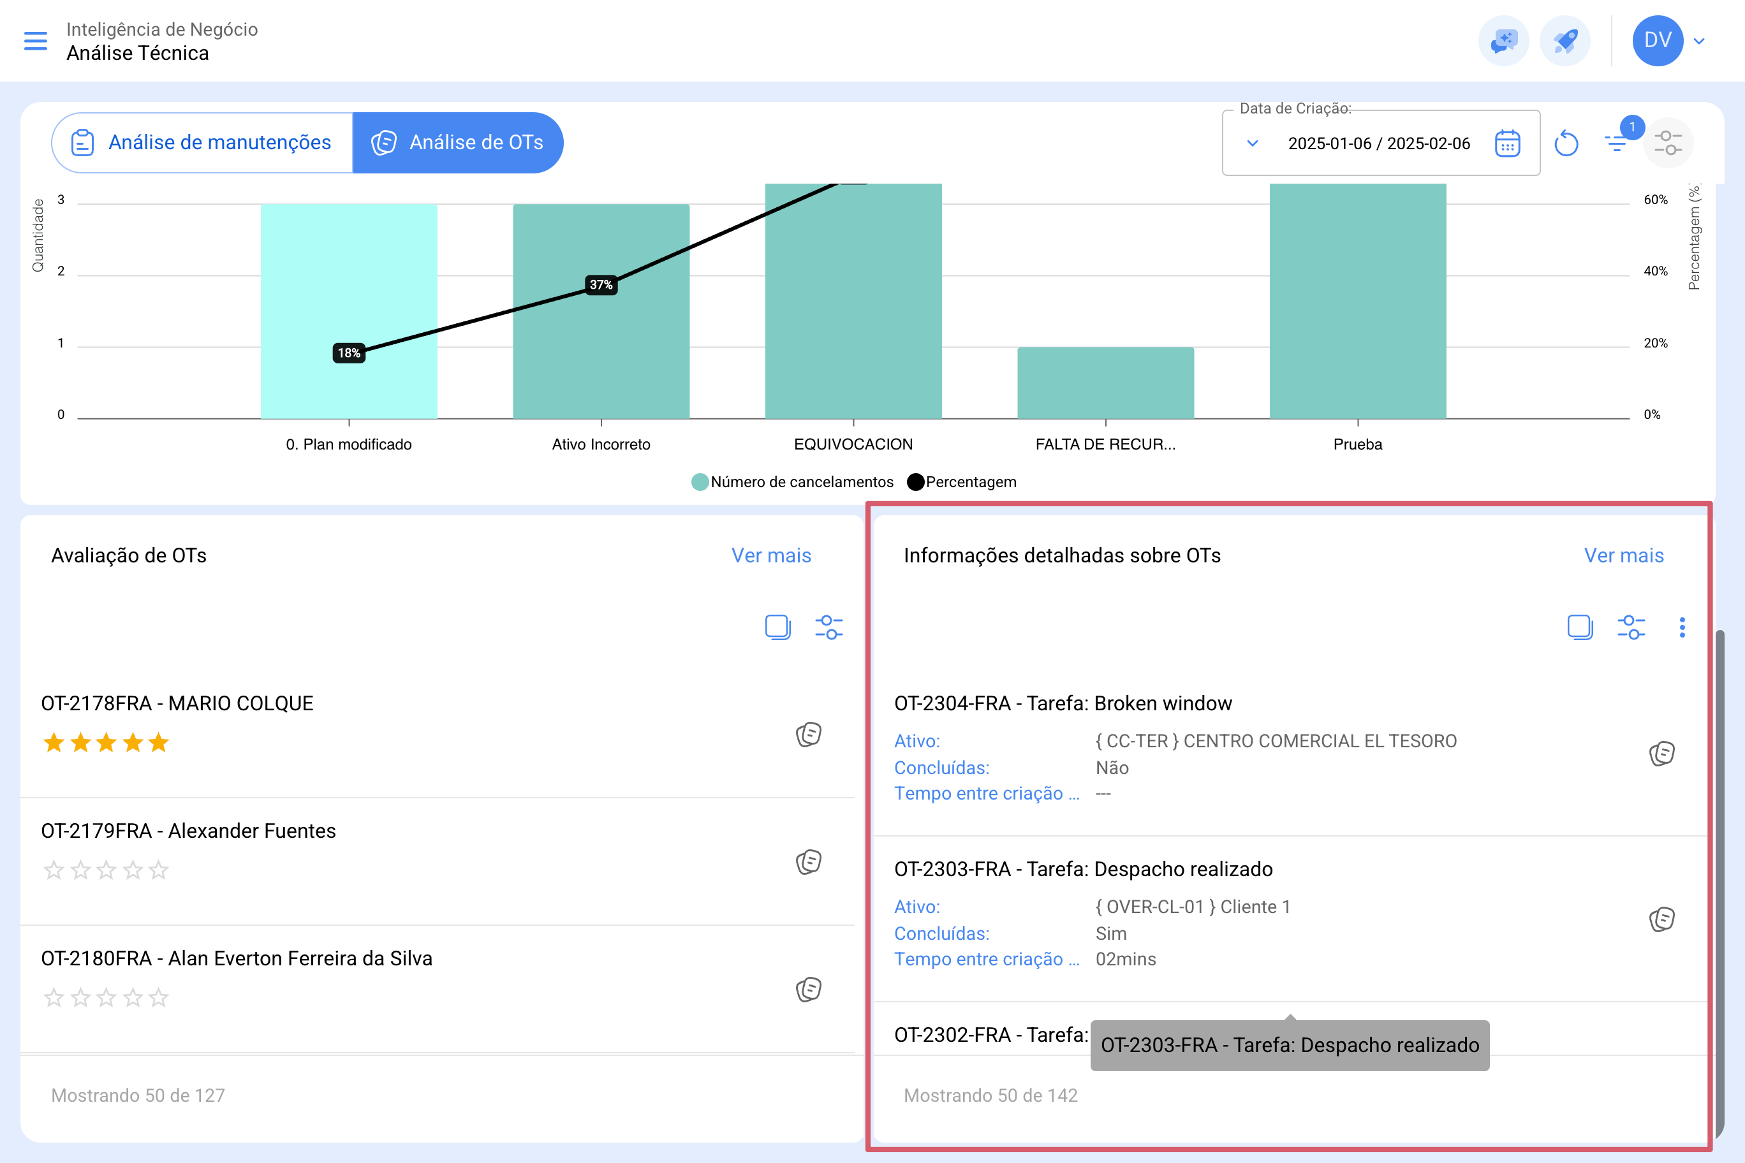Viewport: 1745px width, 1163px height.
Task: Click the five-star rating of OT-2178FRA
Action: tap(106, 742)
